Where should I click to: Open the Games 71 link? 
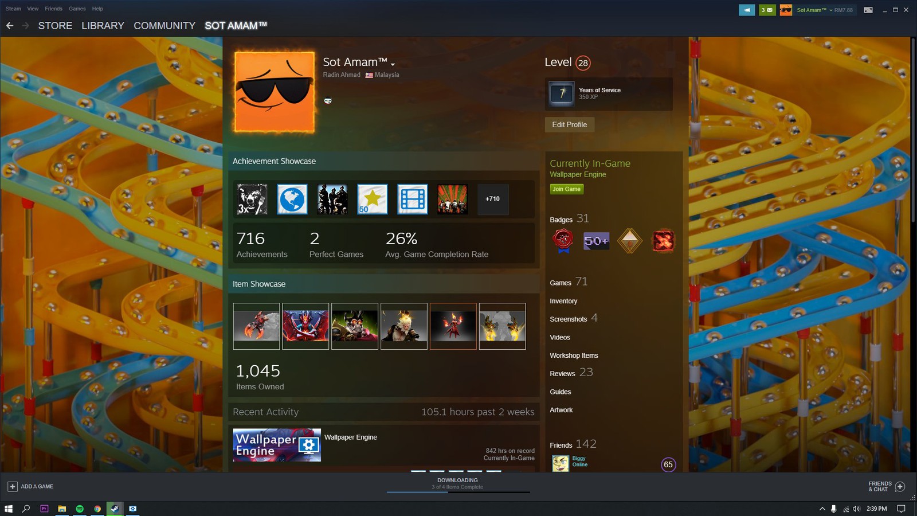pyautogui.click(x=569, y=282)
